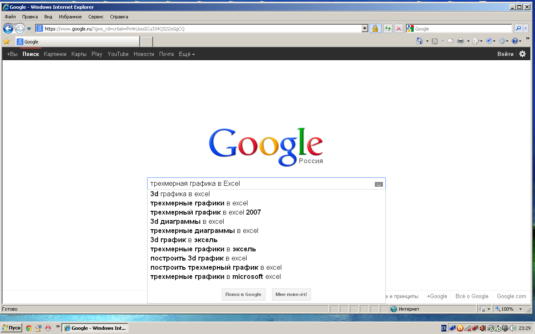Open the 'Всё о Google' footer link
Viewport: 535px width, 334px height.
pos(472,296)
